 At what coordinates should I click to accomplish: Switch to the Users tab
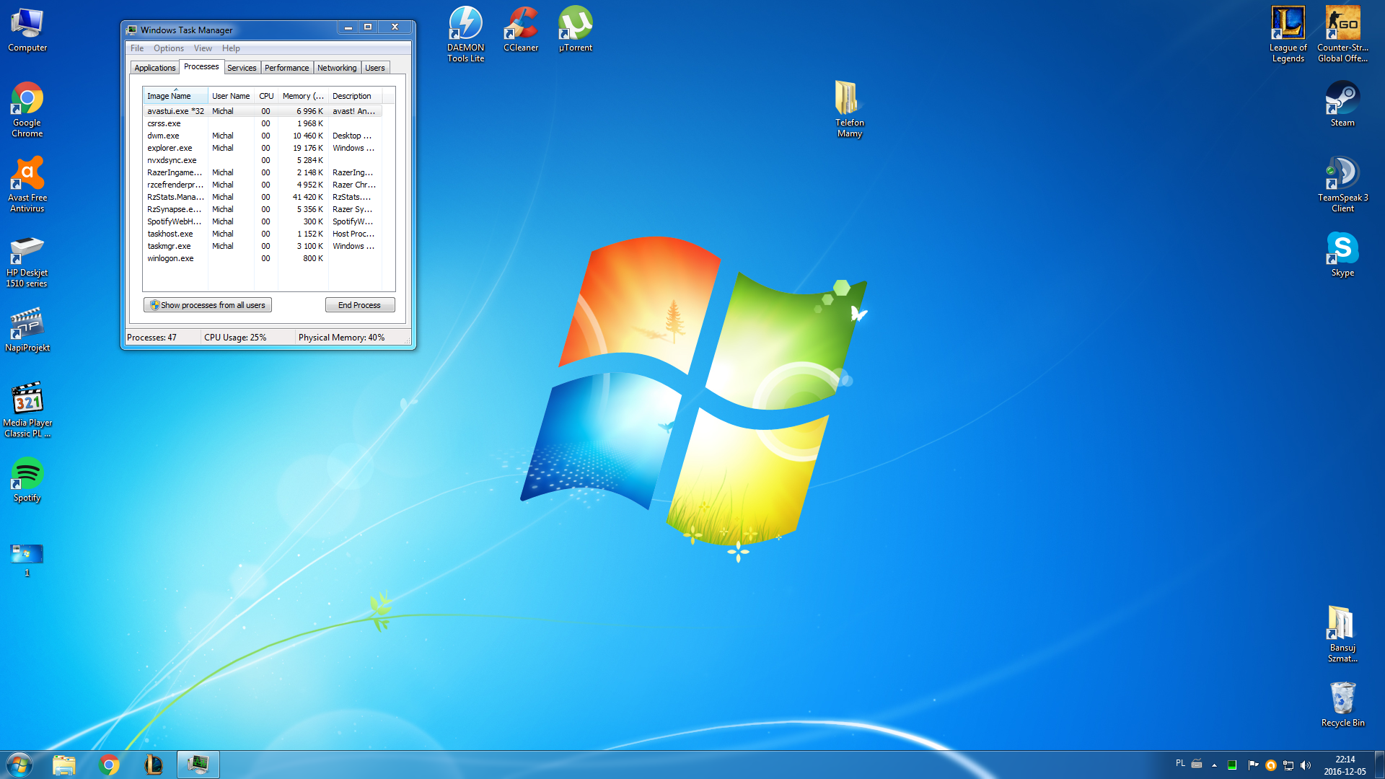pyautogui.click(x=375, y=68)
